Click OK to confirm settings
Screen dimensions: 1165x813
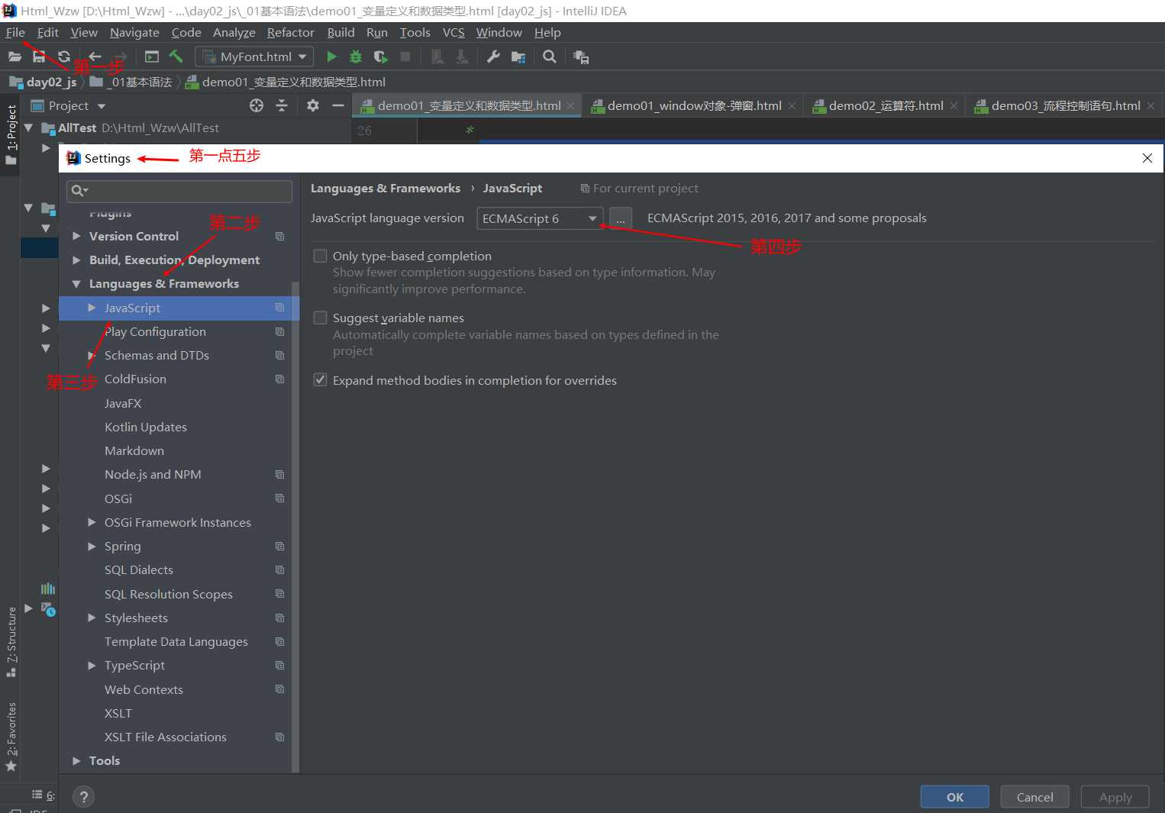click(955, 797)
